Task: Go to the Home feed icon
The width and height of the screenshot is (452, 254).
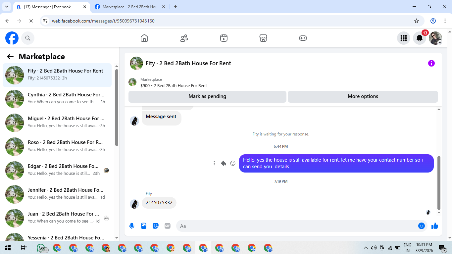Action: click(x=144, y=38)
